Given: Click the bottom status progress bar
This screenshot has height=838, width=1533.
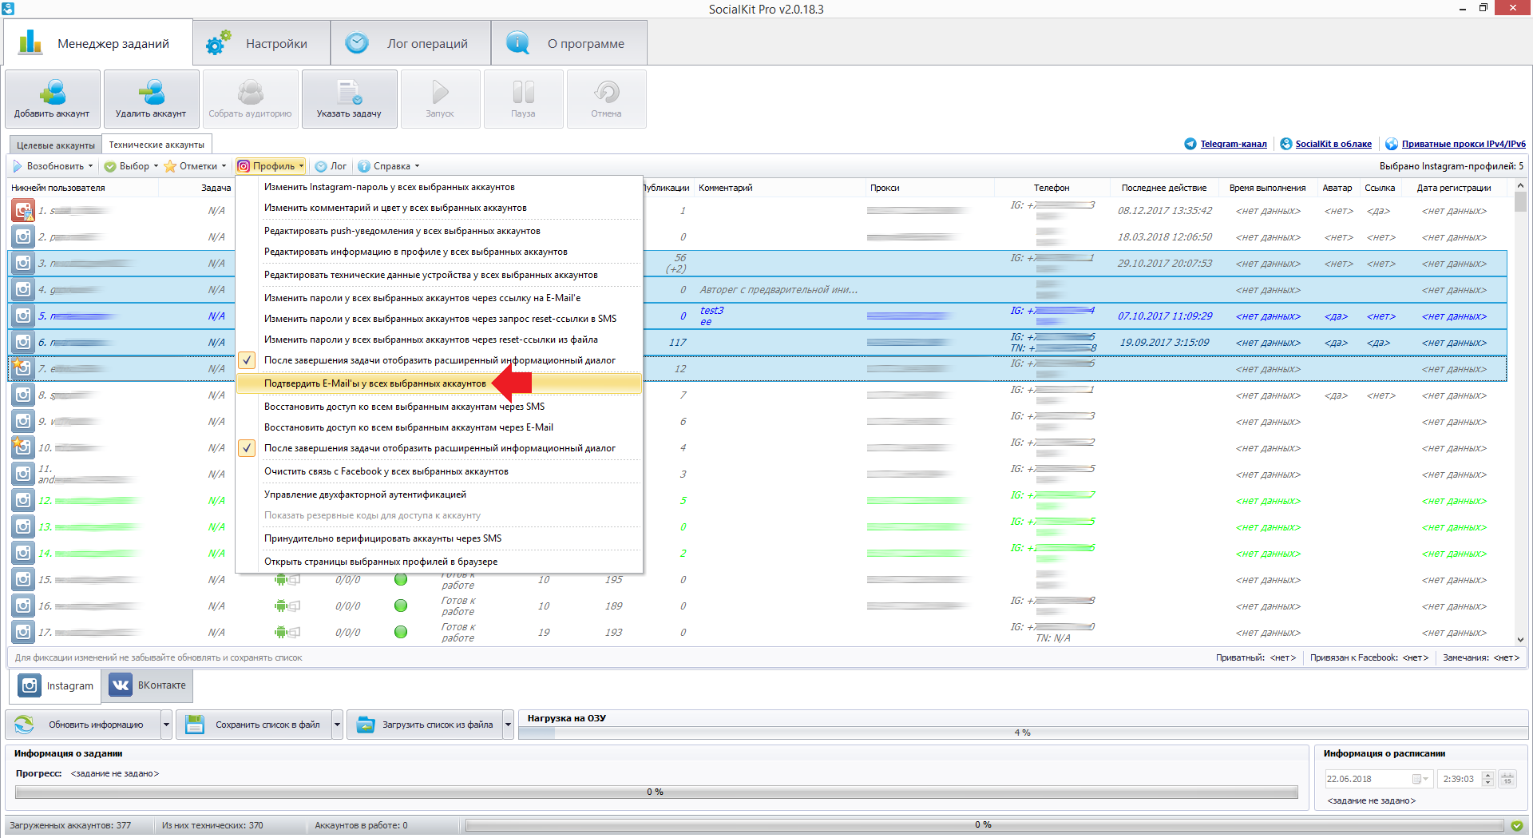Looking at the screenshot, I should click(x=984, y=825).
